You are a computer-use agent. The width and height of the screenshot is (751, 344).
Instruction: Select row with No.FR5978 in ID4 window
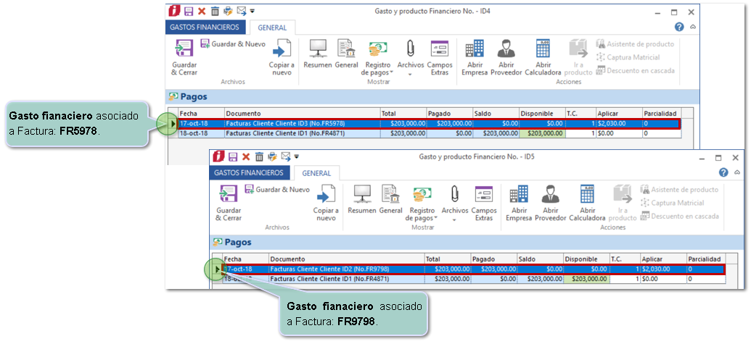coord(429,124)
